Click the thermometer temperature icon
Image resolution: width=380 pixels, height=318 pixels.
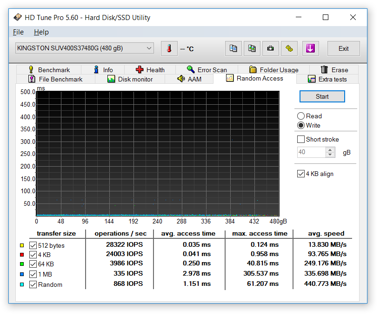pos(169,48)
